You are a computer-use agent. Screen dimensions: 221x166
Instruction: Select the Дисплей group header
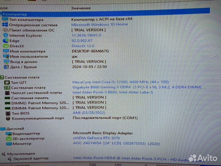click(15, 128)
